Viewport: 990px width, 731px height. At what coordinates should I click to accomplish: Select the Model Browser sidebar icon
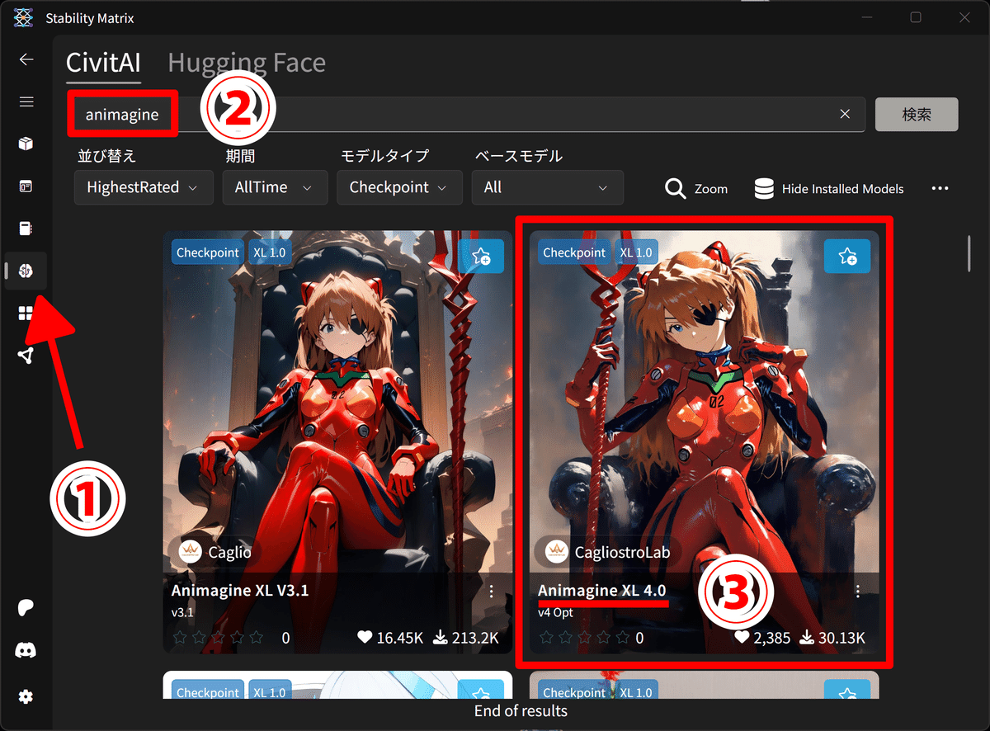(26, 271)
